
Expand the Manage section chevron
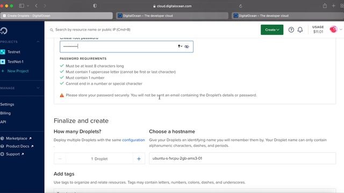[38, 88]
